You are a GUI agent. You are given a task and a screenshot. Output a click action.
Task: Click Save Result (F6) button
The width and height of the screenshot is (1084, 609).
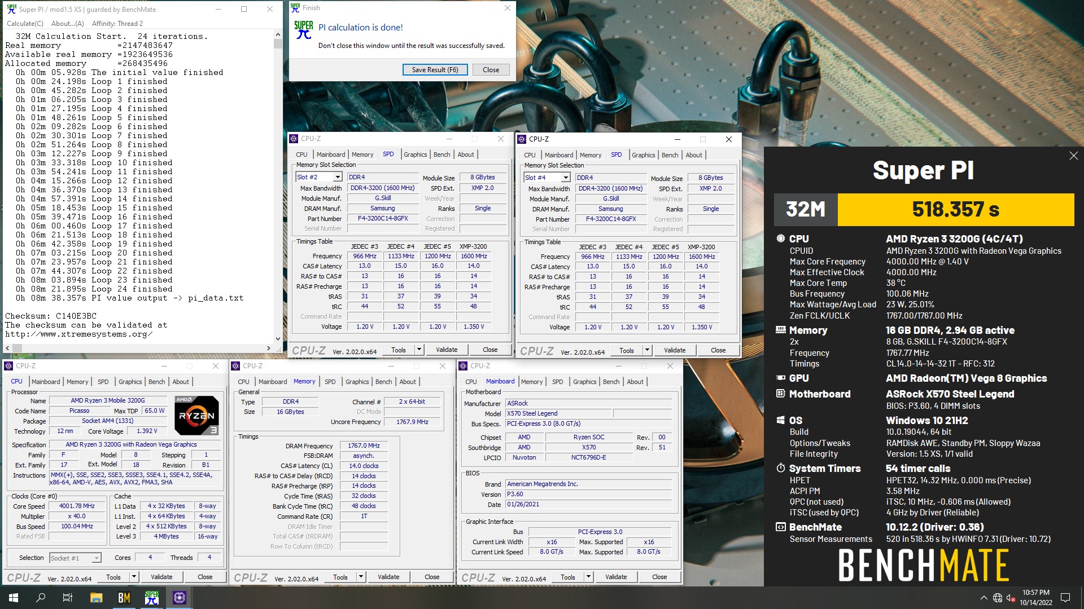tap(435, 70)
